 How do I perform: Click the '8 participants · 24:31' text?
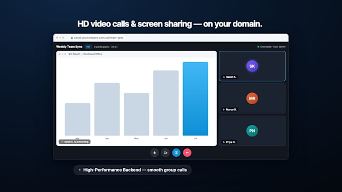click(106, 47)
